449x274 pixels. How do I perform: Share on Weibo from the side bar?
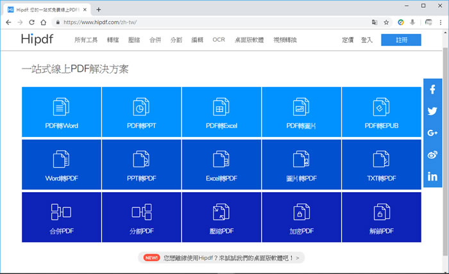click(432, 154)
